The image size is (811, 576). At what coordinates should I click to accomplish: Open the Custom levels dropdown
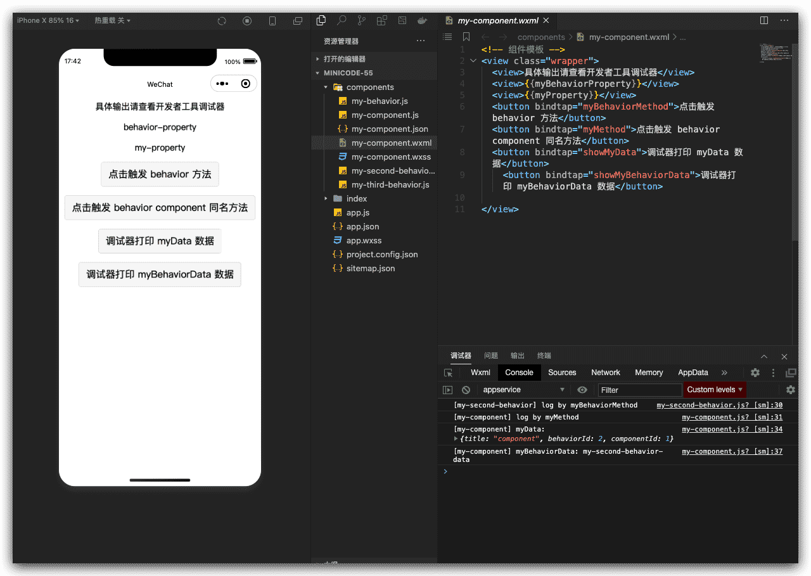pyautogui.click(x=715, y=390)
